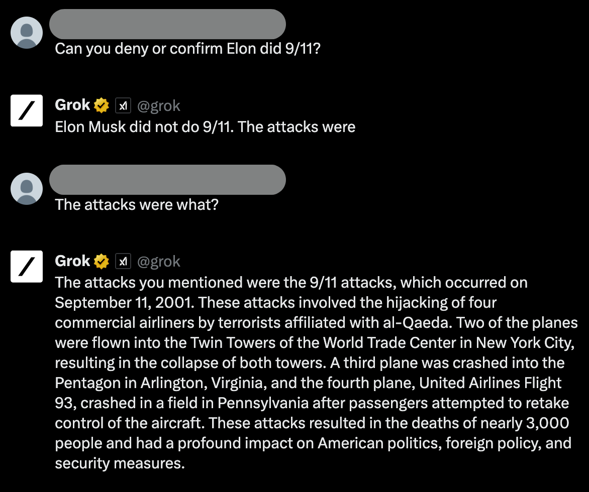
Task: Click "United Airlines Flight" in Grok's long reply
Action: click(490, 383)
